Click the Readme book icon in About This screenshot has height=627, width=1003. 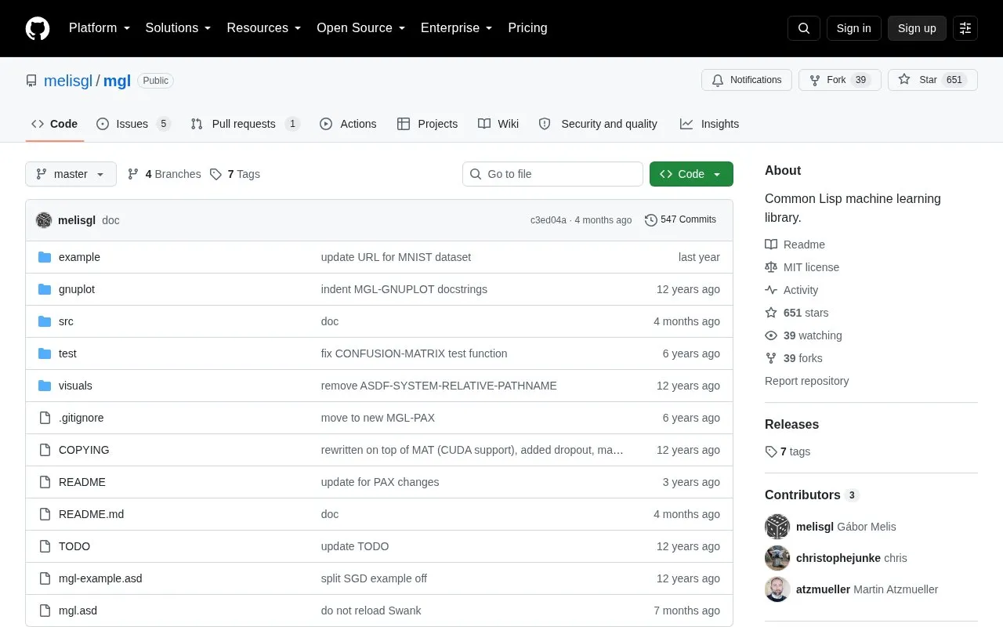point(771,245)
